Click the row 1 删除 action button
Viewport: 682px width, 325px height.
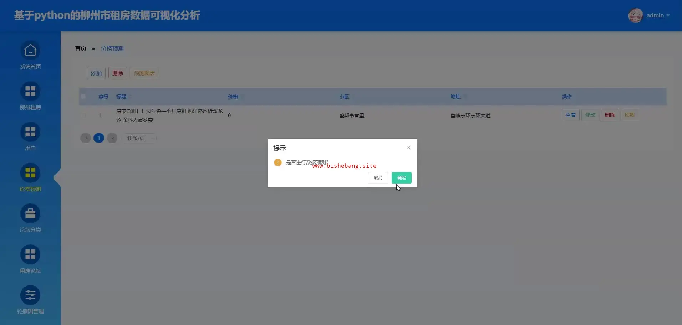610,115
